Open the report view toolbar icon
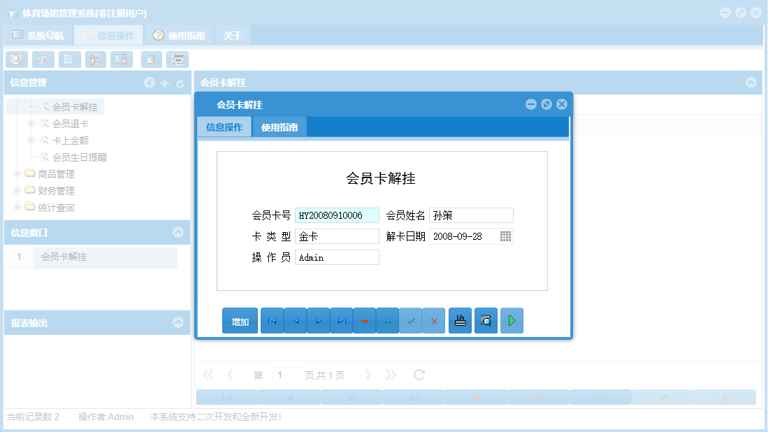Viewport: 768px width, 432px height. tap(42, 59)
